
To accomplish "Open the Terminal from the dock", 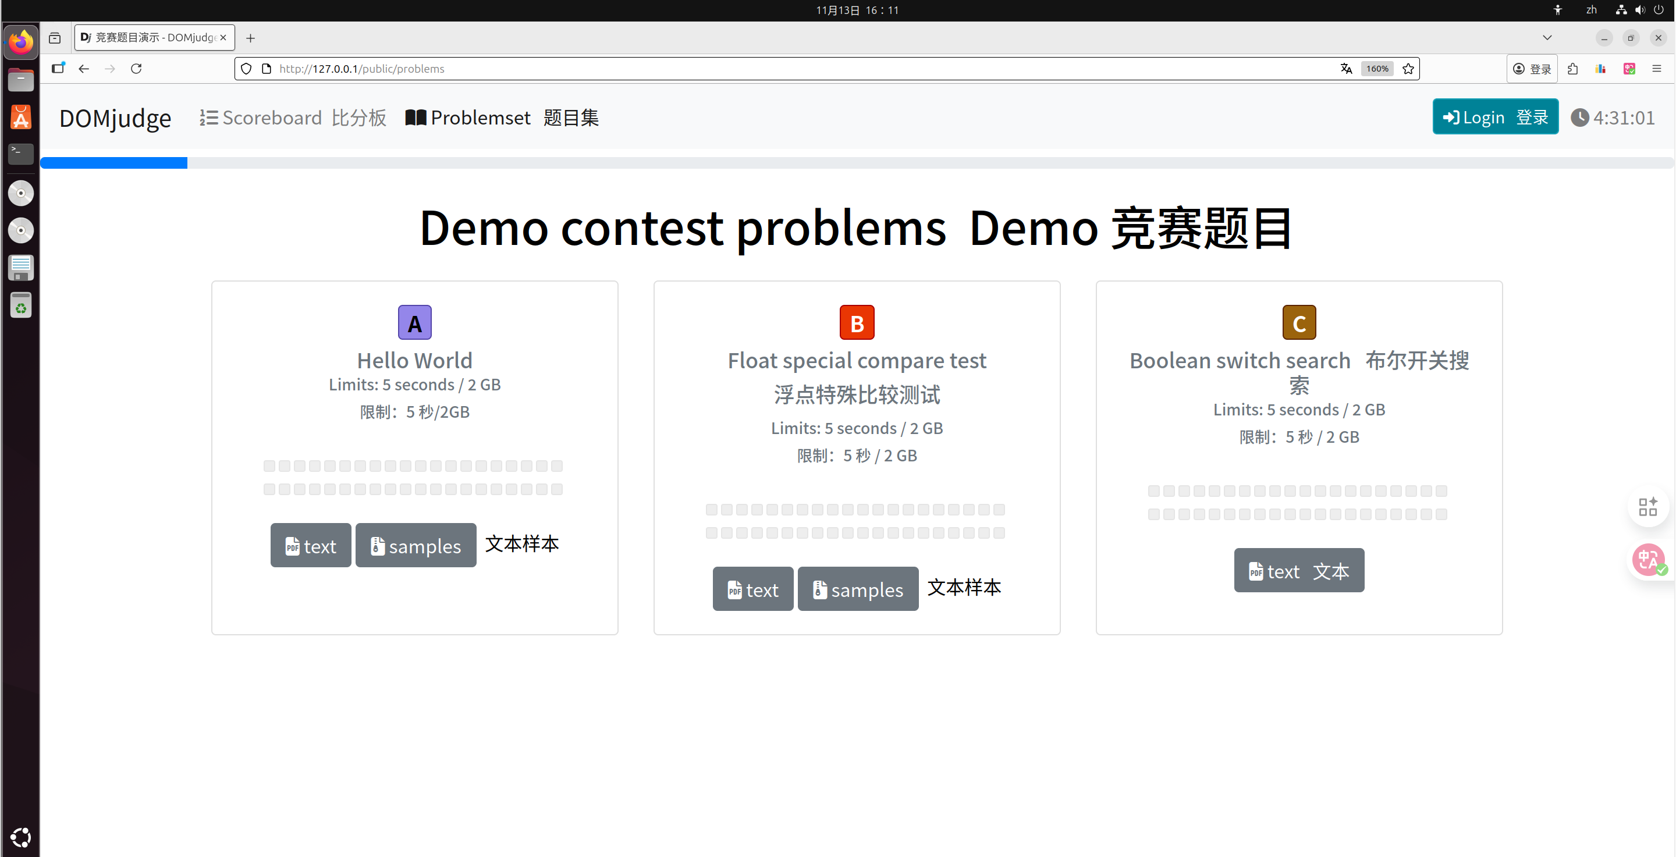I will pos(21,154).
